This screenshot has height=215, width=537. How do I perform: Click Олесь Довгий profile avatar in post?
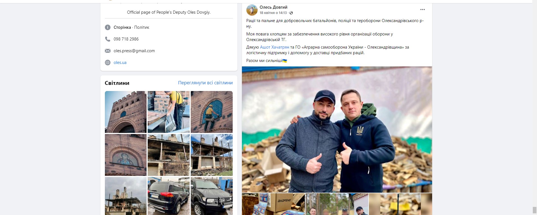pos(252,10)
